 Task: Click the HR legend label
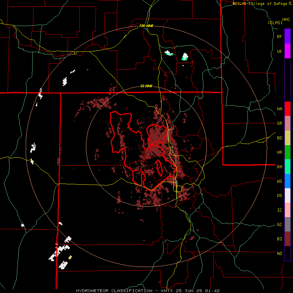pyautogui.click(x=279, y=152)
